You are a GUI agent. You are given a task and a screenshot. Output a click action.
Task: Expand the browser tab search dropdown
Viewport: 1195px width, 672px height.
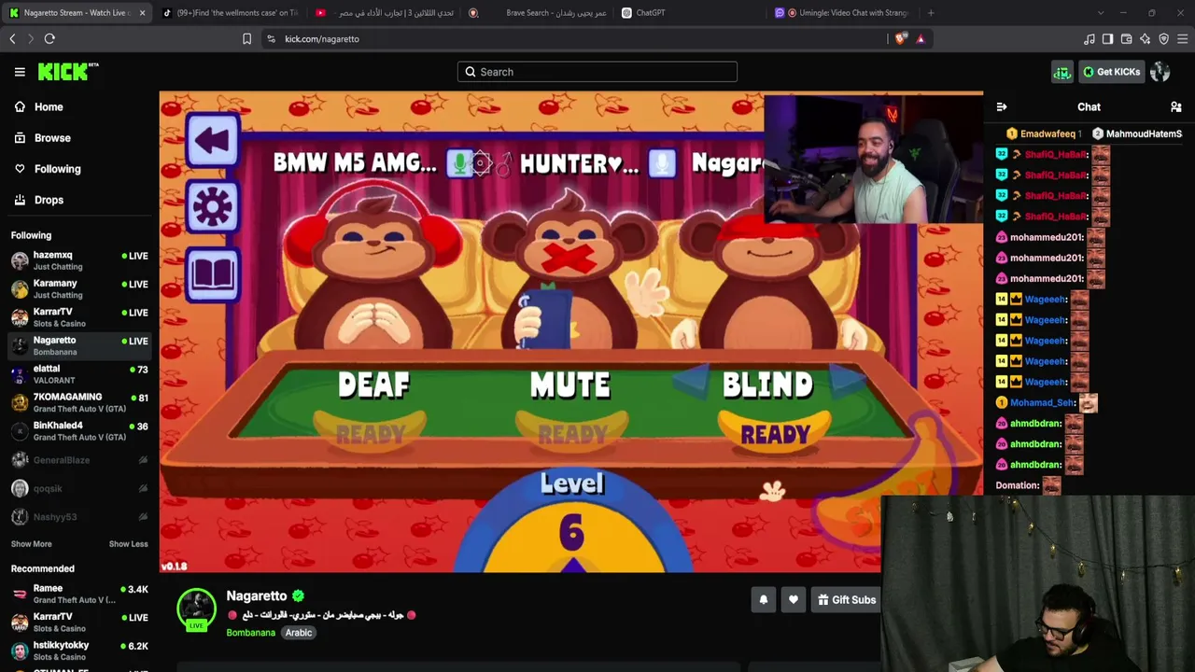[x=1101, y=13]
